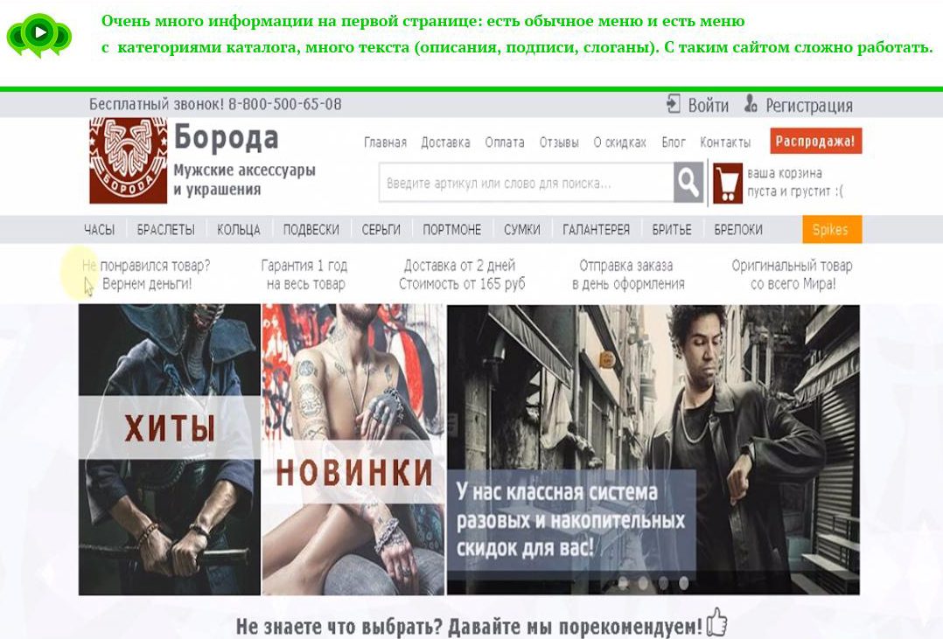
Task: Click the Борода store logo
Action: pos(128,161)
